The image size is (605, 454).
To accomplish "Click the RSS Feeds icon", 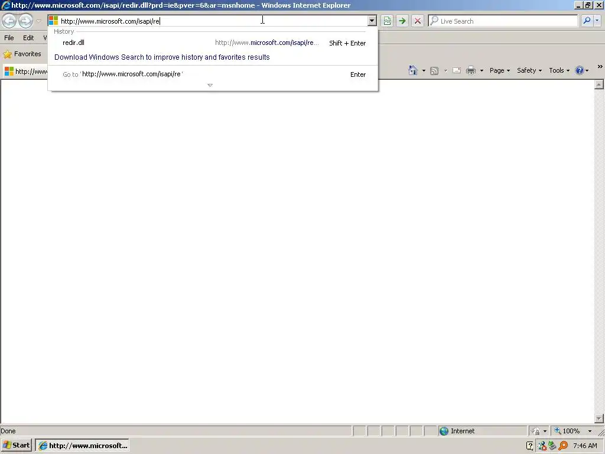I will [x=434, y=71].
